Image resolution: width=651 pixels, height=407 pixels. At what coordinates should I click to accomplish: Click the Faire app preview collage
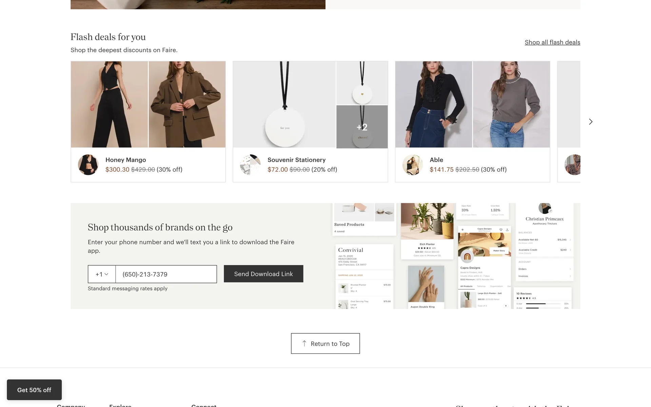[456, 256]
